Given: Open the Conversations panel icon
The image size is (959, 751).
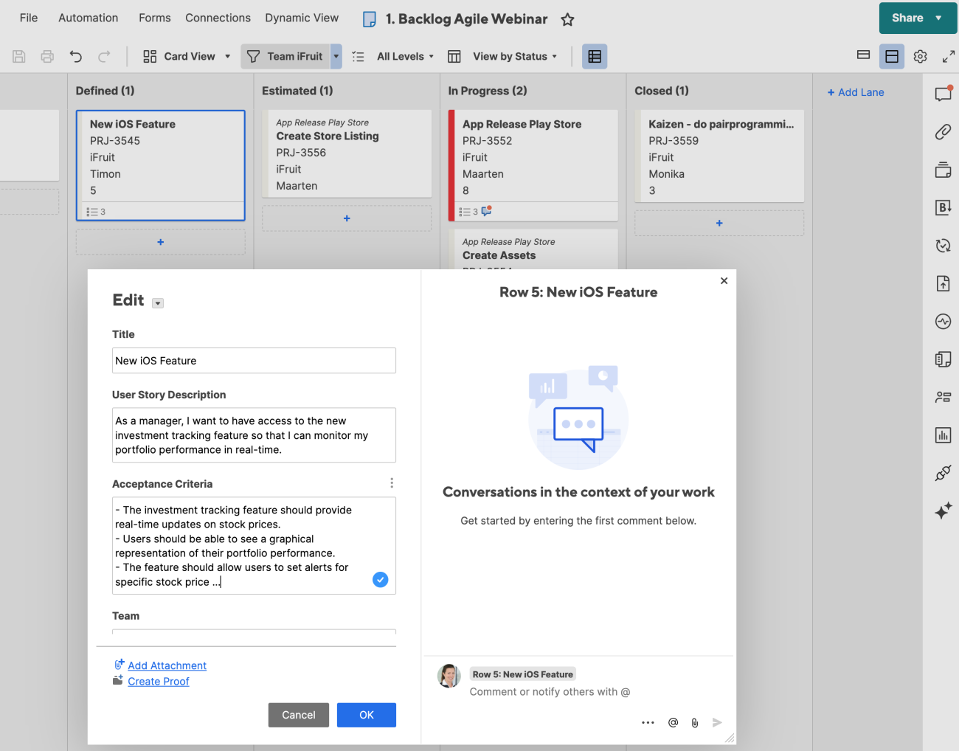Looking at the screenshot, I should click(943, 94).
